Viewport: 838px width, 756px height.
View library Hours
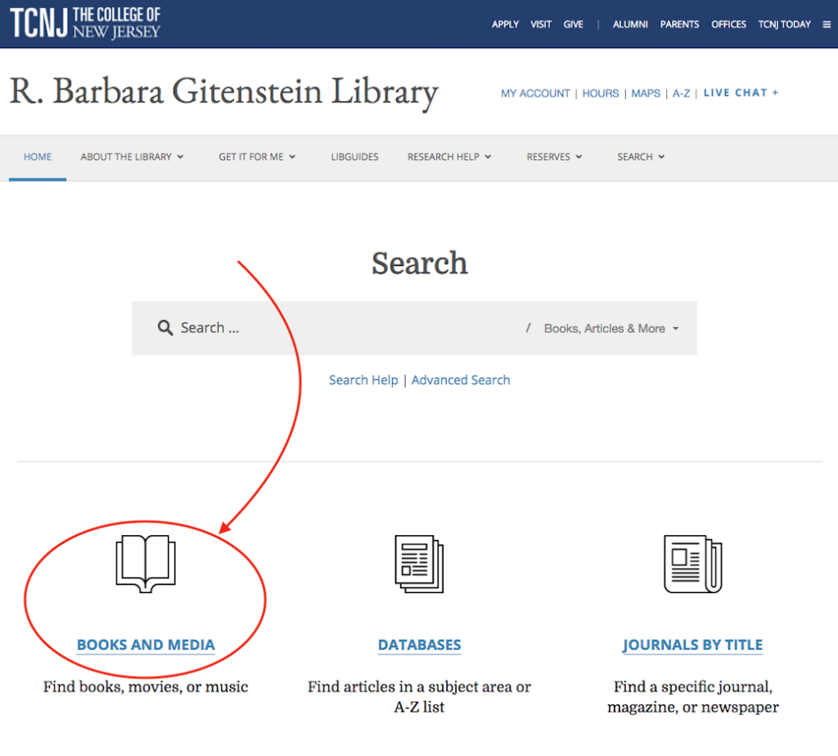(600, 93)
